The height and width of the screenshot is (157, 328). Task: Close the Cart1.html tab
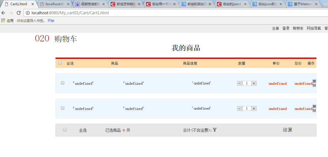pyautogui.click(x=33, y=4)
